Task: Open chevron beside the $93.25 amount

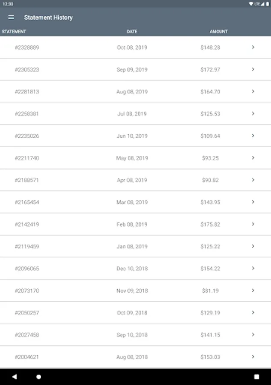Action: click(x=253, y=158)
